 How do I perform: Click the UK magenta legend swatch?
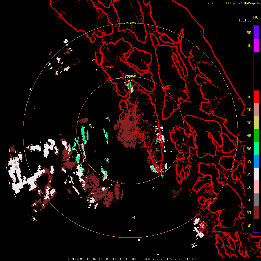(x=256, y=46)
